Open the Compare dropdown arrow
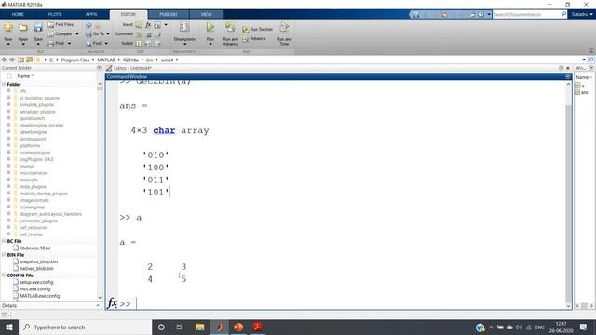Viewport: 596px width, 335px height. pos(77,34)
